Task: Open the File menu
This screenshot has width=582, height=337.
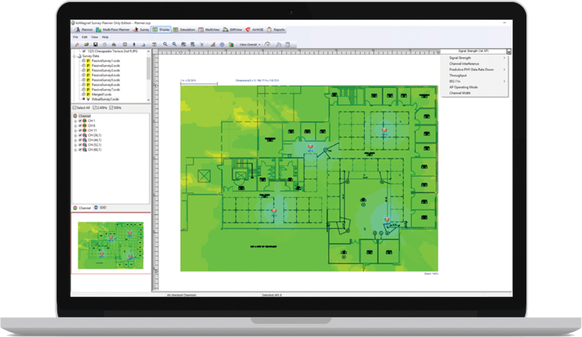Action: pyautogui.click(x=76, y=37)
